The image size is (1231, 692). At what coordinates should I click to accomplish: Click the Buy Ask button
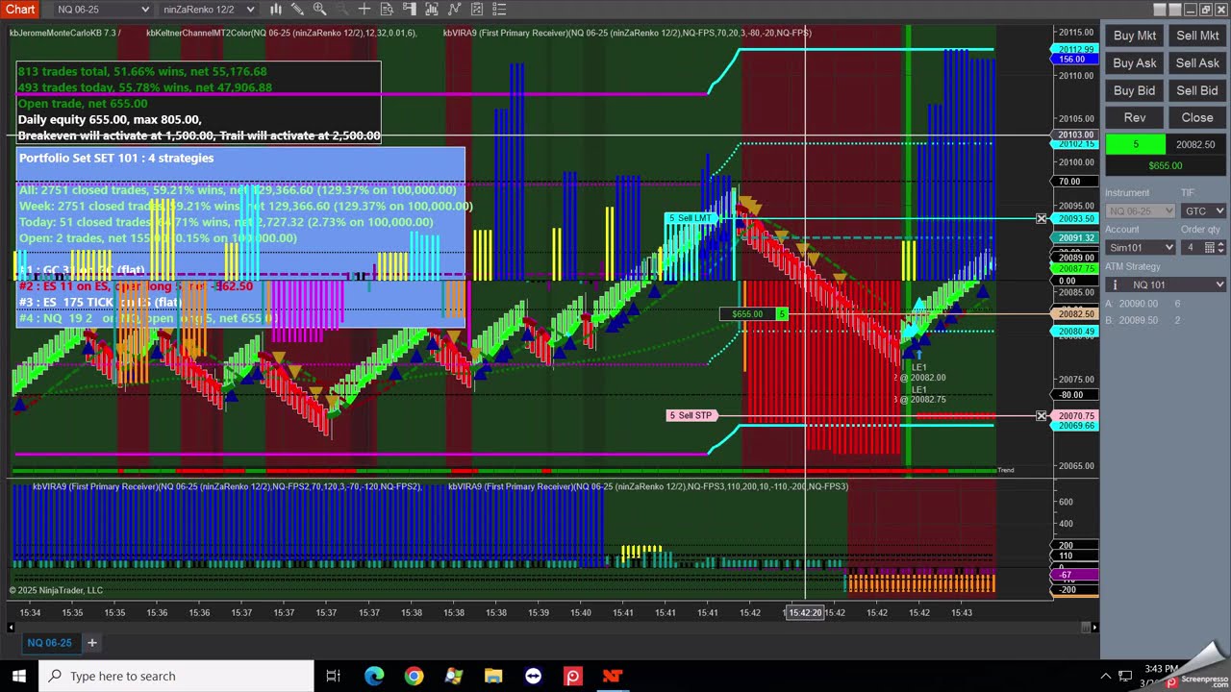(1135, 62)
